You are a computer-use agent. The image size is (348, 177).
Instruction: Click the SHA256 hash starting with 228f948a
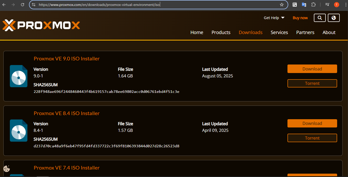click(x=106, y=92)
